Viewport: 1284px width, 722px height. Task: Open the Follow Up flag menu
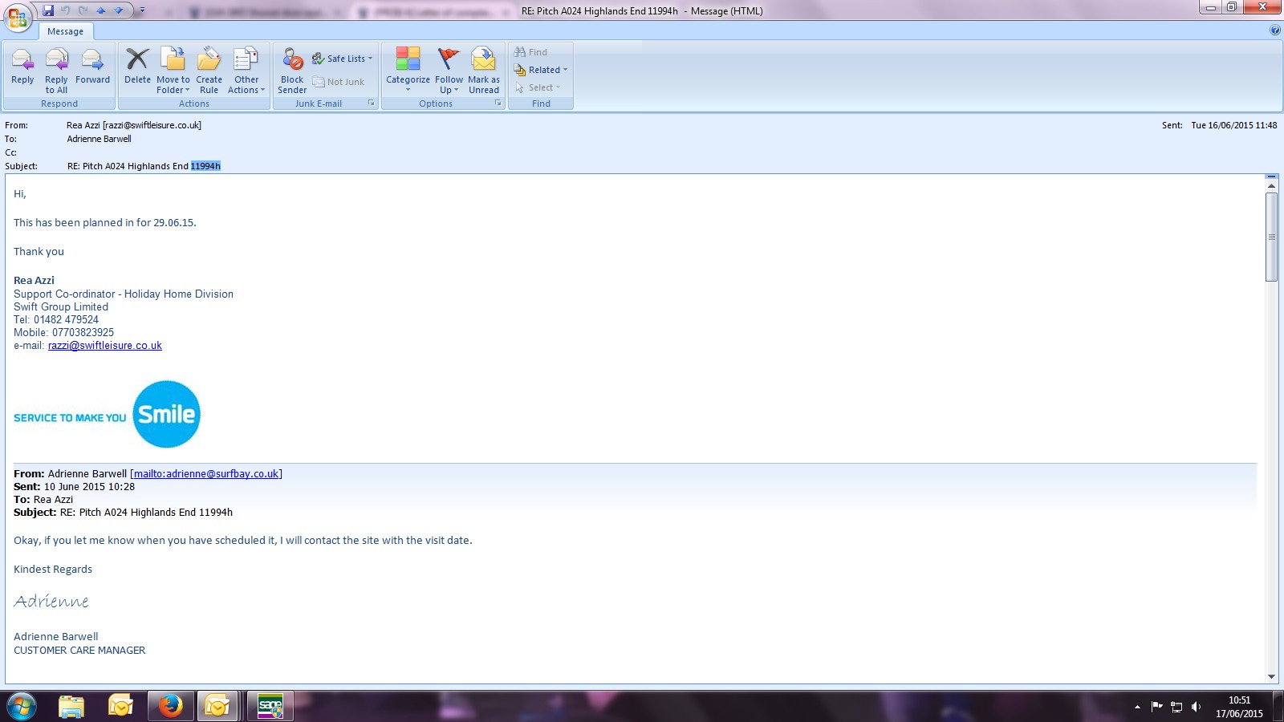(449, 69)
